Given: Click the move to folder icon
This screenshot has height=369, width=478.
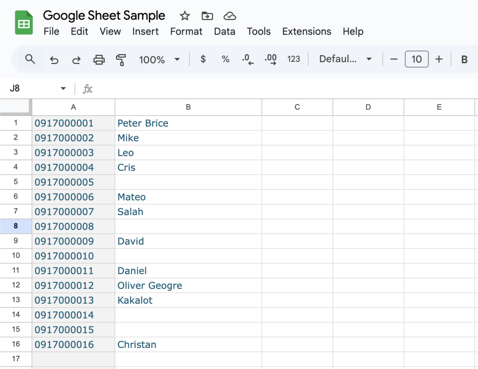Looking at the screenshot, I should coord(207,16).
